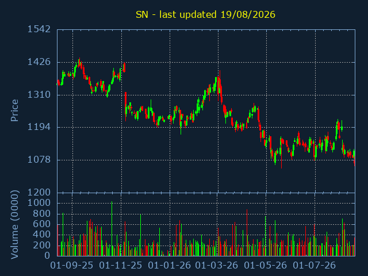
Task: Select the 01-07-26 date axis label
Action: pos(315,266)
